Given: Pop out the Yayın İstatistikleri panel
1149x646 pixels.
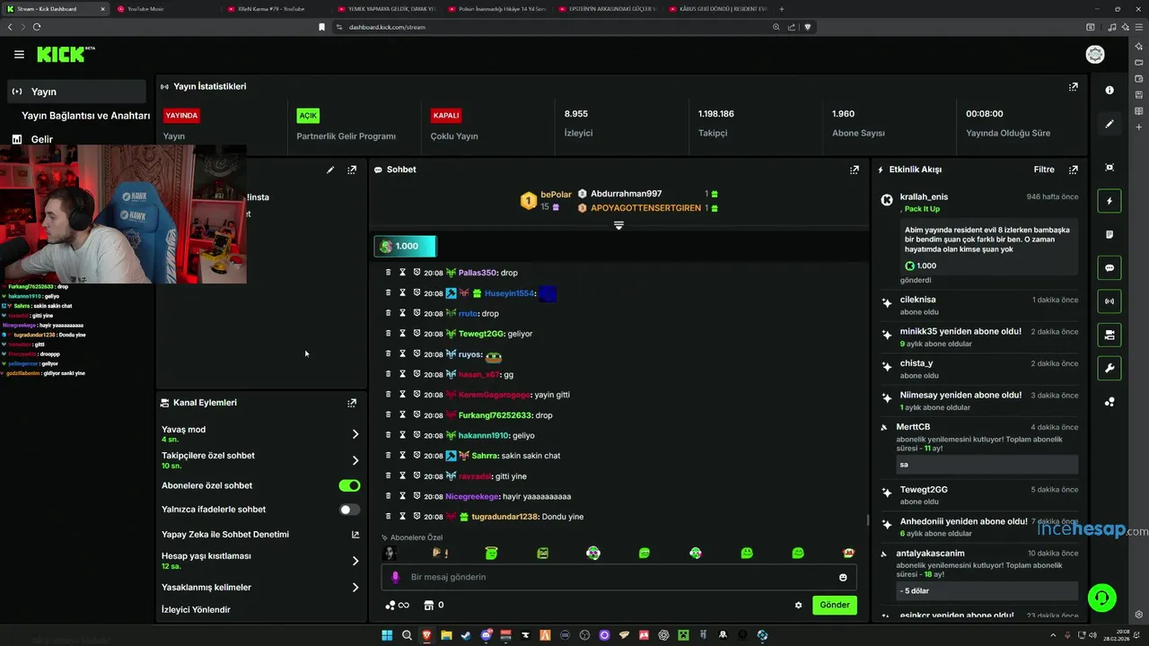Looking at the screenshot, I should point(1073,87).
